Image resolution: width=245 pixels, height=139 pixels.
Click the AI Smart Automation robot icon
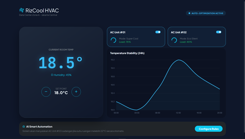click(x=24, y=127)
